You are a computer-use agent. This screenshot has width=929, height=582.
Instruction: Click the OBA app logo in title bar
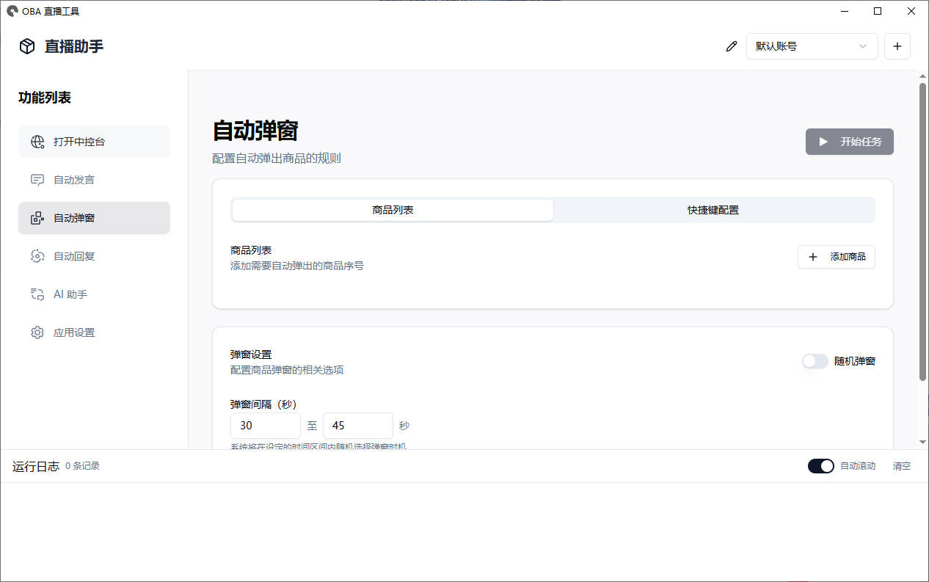click(x=12, y=11)
